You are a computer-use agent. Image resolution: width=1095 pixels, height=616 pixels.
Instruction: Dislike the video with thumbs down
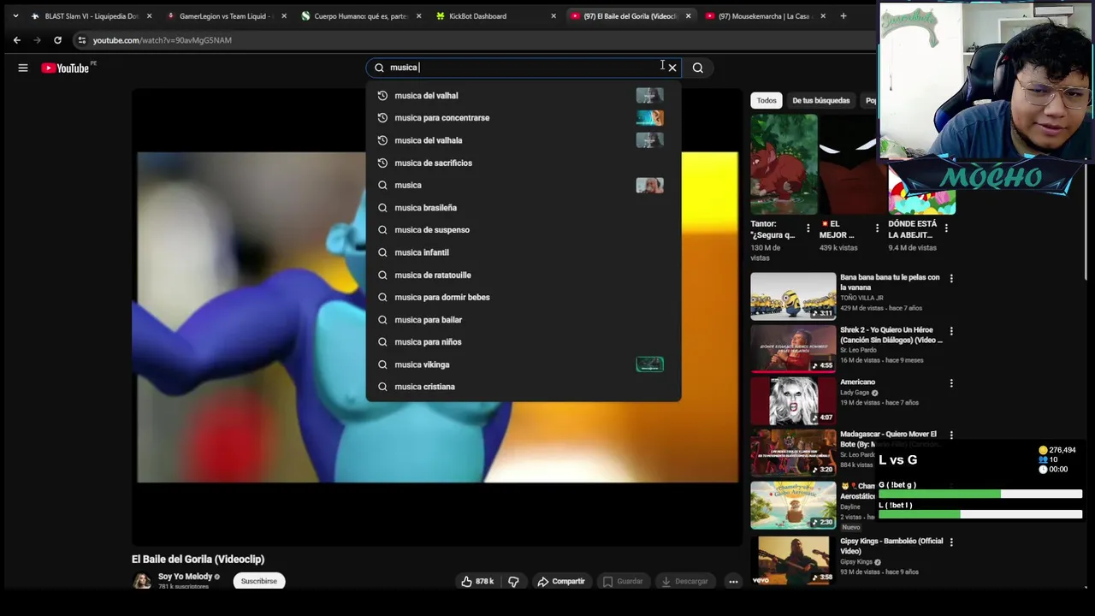(513, 581)
